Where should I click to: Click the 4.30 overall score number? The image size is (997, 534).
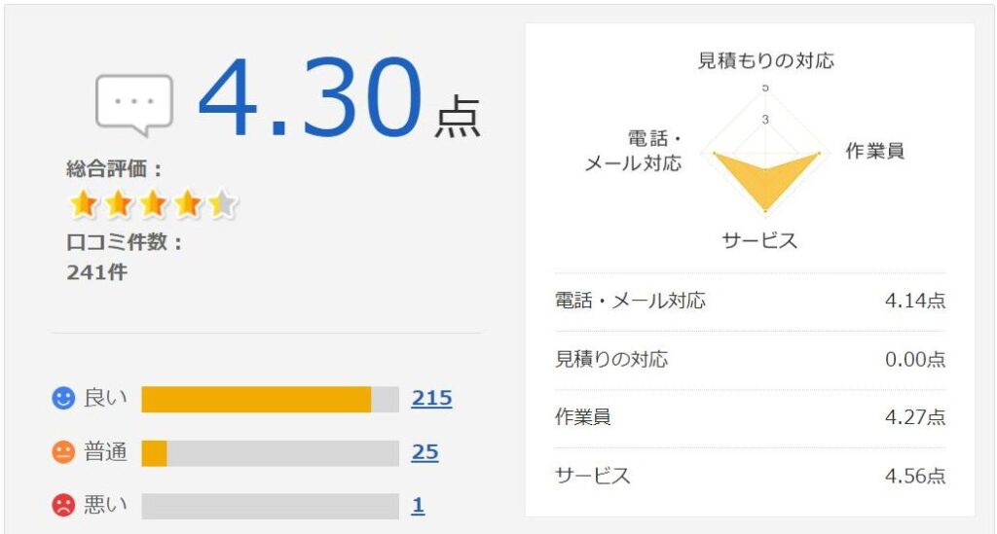coord(311,97)
